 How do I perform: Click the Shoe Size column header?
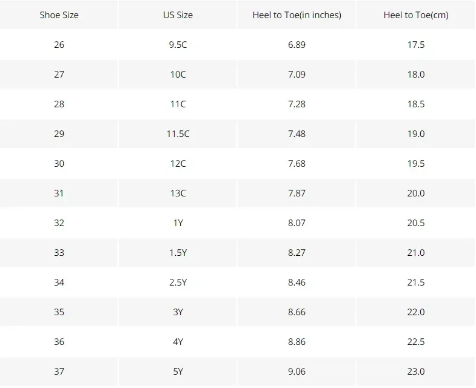coord(59,15)
